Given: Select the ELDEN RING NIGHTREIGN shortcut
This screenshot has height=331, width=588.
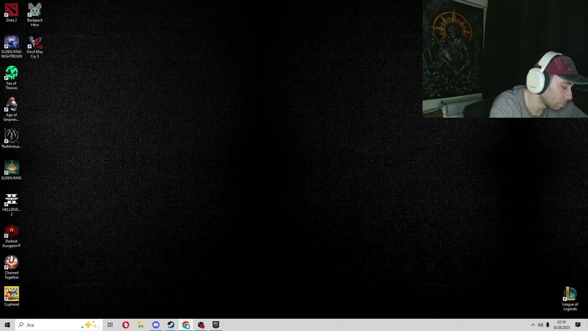Looking at the screenshot, I should click(x=11, y=46).
